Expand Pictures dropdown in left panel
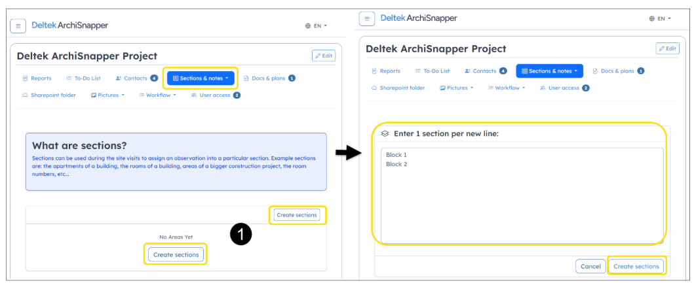Viewport: 694px width, 287px height. [107, 95]
